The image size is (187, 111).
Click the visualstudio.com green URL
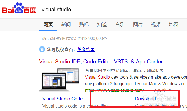click(x=114, y=90)
